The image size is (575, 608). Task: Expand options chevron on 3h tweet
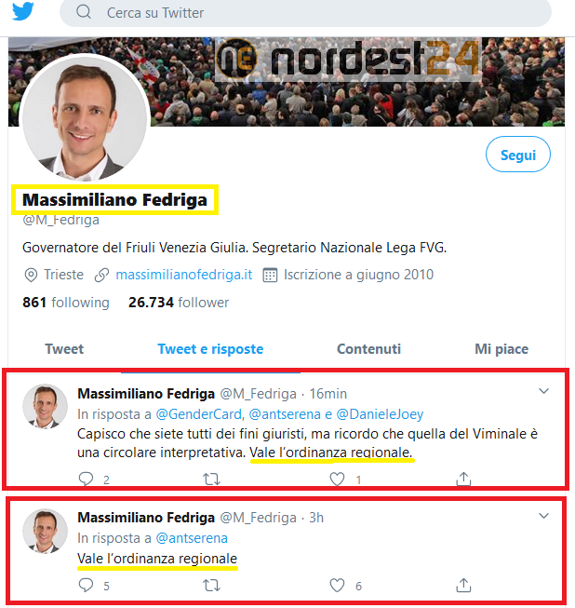tap(545, 516)
